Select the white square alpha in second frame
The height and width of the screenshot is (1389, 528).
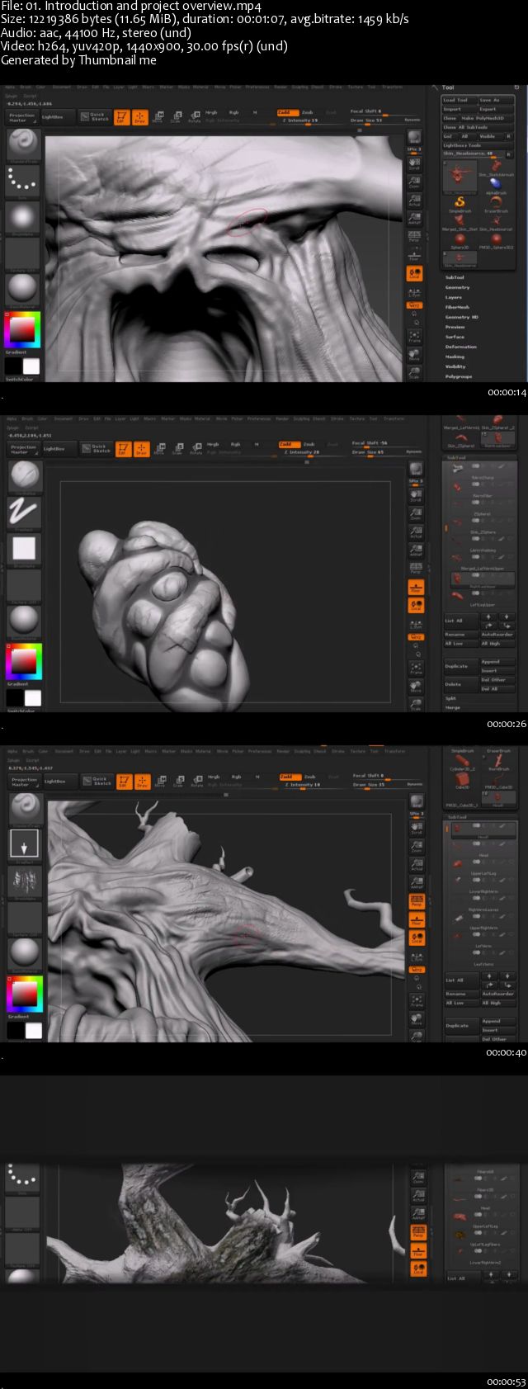(x=23, y=548)
